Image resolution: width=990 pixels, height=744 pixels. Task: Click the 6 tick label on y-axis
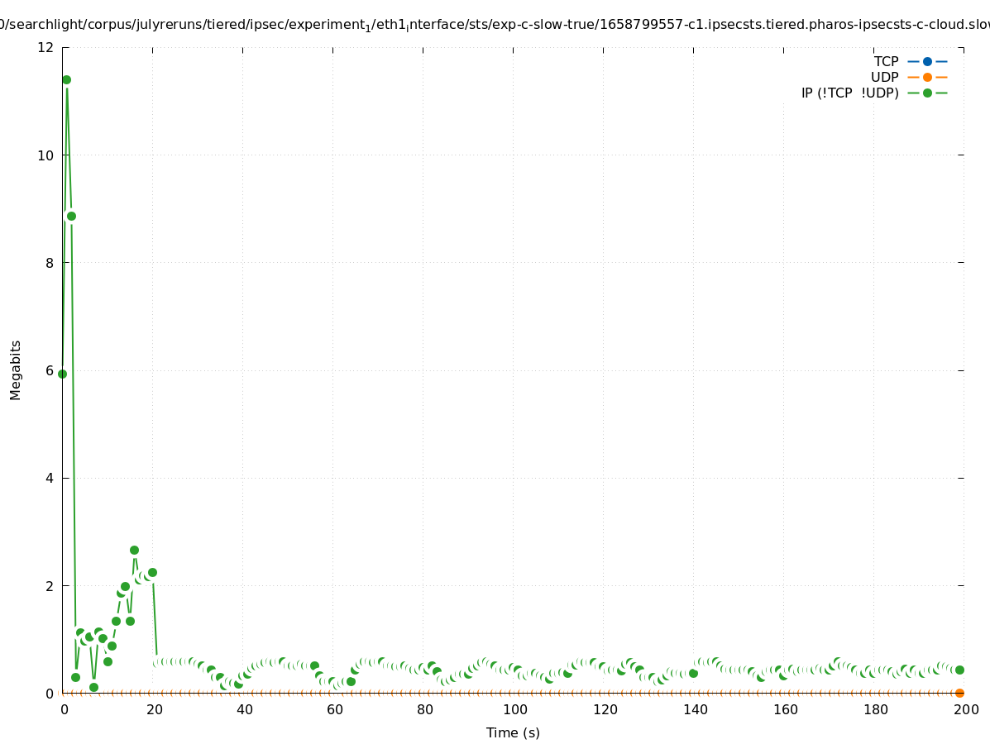[50, 370]
